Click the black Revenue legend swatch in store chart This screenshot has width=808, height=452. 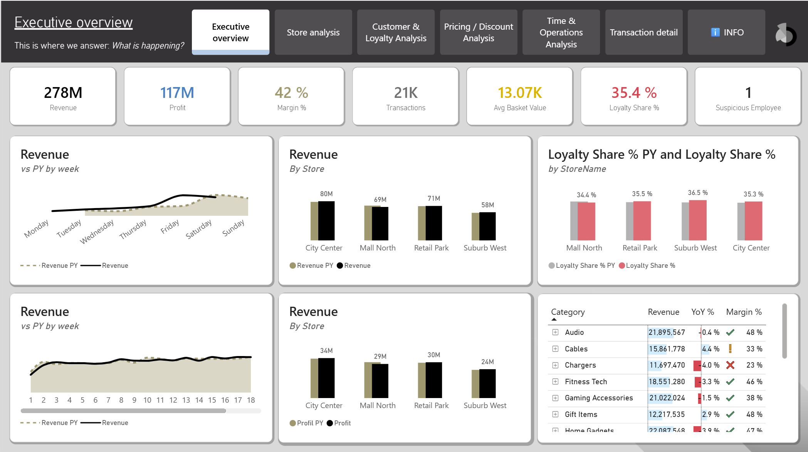[x=340, y=265]
